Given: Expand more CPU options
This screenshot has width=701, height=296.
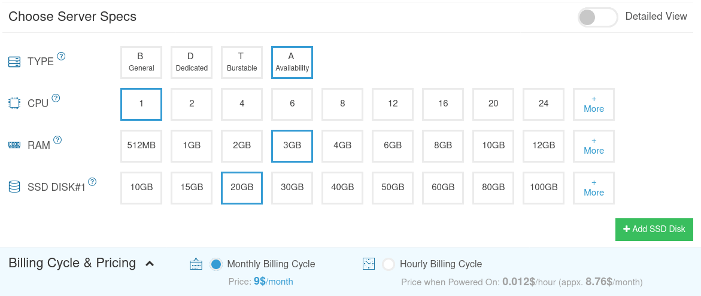Looking at the screenshot, I should point(593,104).
